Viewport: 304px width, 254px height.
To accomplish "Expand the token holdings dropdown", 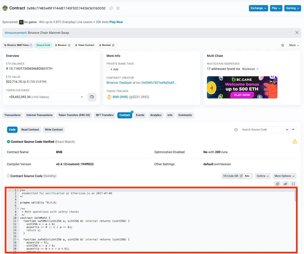I will (46, 97).
